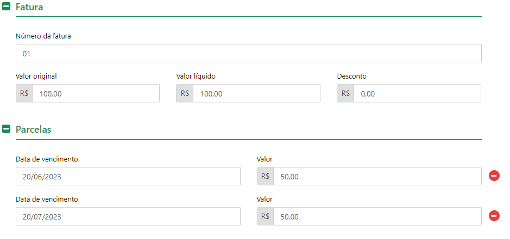Screen dimensions: 510x239
Task: Click the Número da fatura field
Action: 249,53
